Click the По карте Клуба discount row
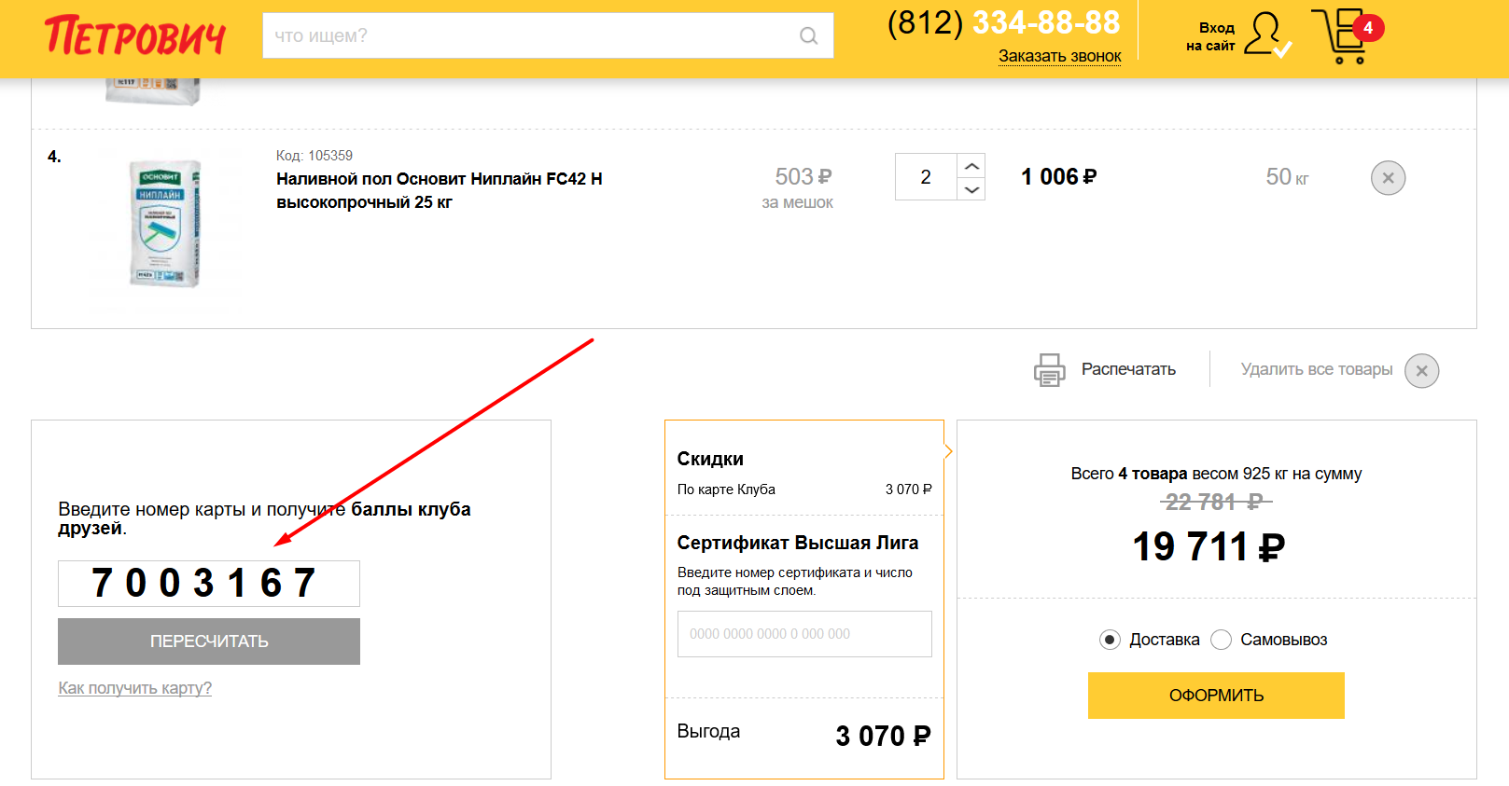The image size is (1509, 786). click(804, 490)
